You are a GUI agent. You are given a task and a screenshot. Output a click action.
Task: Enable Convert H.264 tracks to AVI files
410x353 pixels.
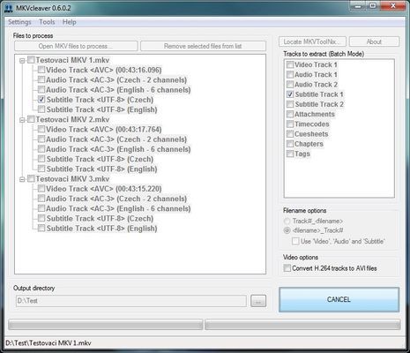287,268
